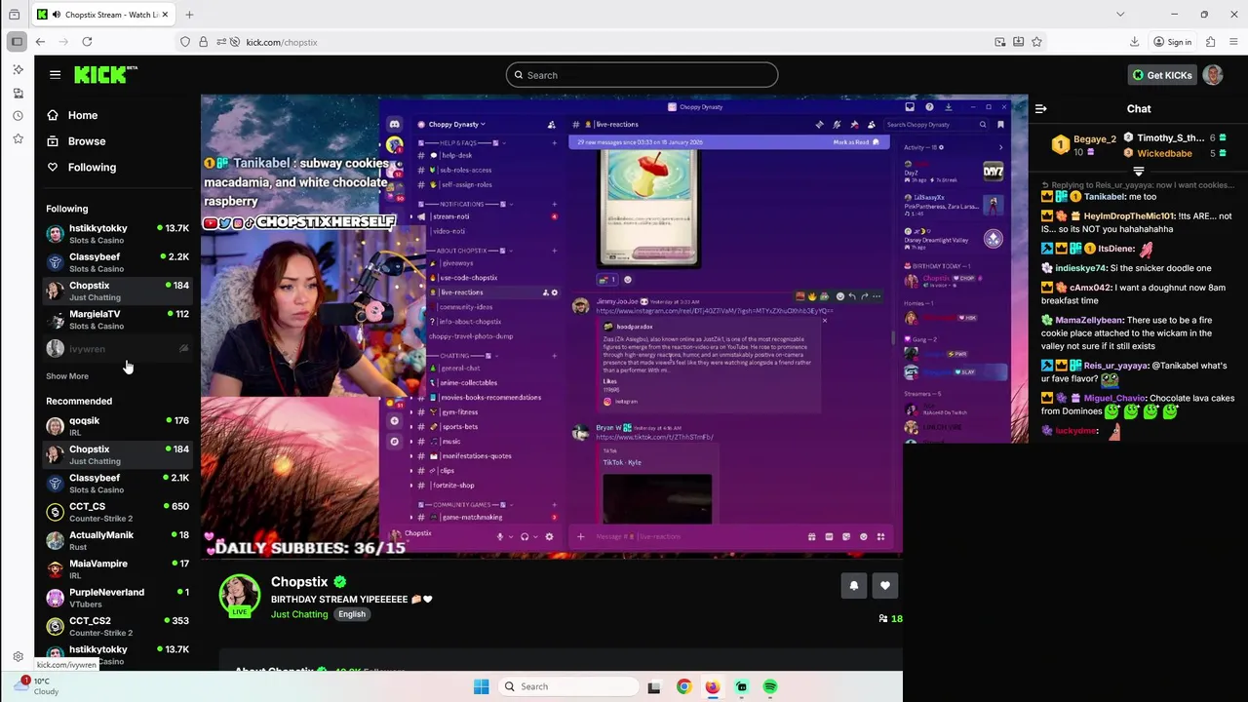Viewport: 1248px width, 702px height.
Task: Click the site padlock icon
Action: 203,42
